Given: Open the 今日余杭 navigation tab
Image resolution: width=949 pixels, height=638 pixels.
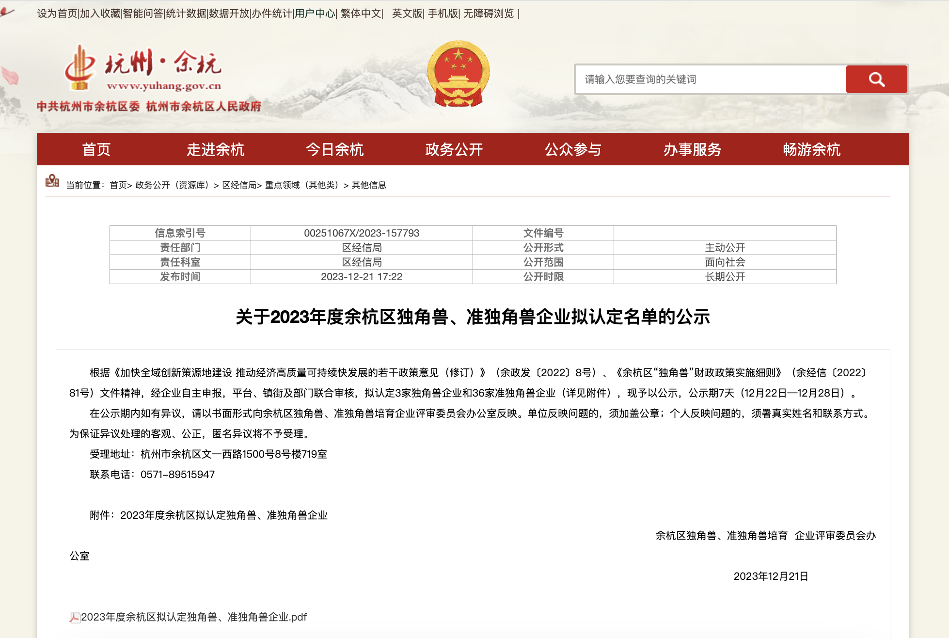Looking at the screenshot, I should (335, 149).
